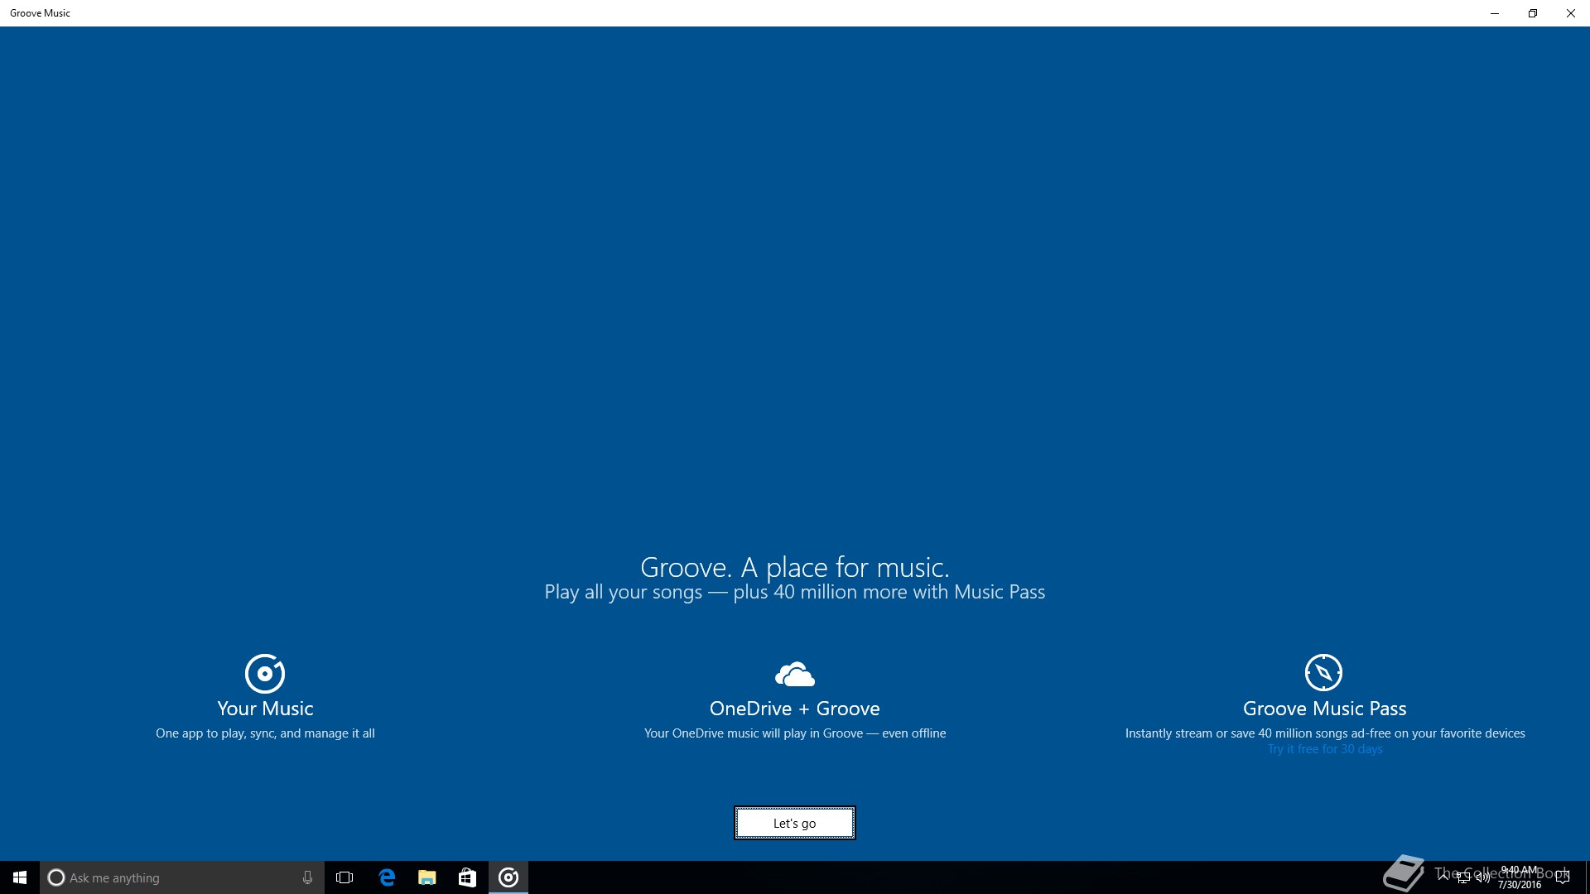Open the volume control tray icon
The image size is (1590, 894).
click(x=1482, y=878)
